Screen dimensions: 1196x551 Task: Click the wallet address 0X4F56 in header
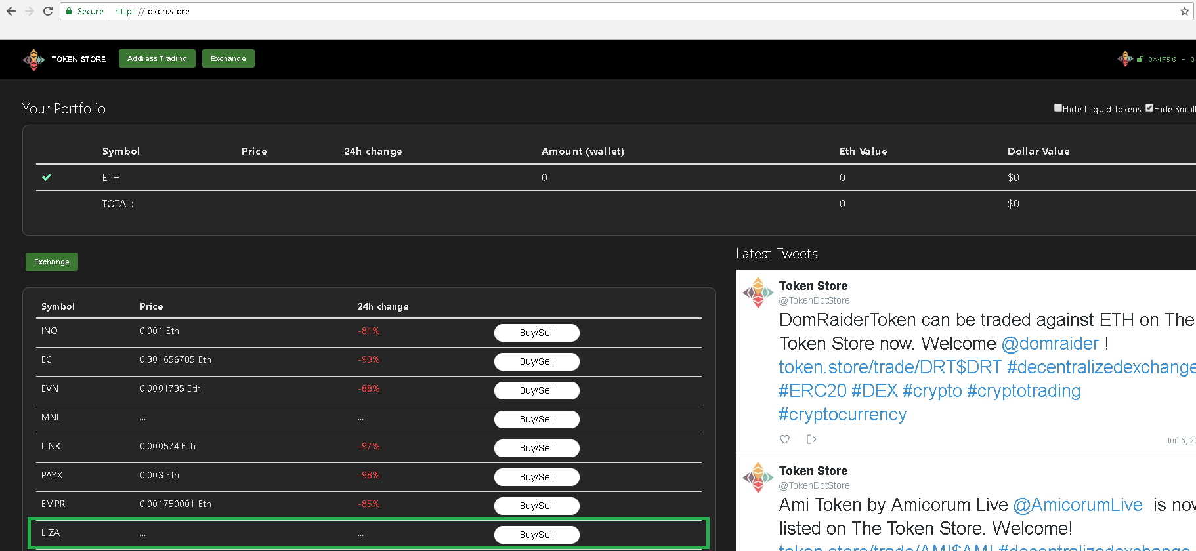pos(1162,59)
